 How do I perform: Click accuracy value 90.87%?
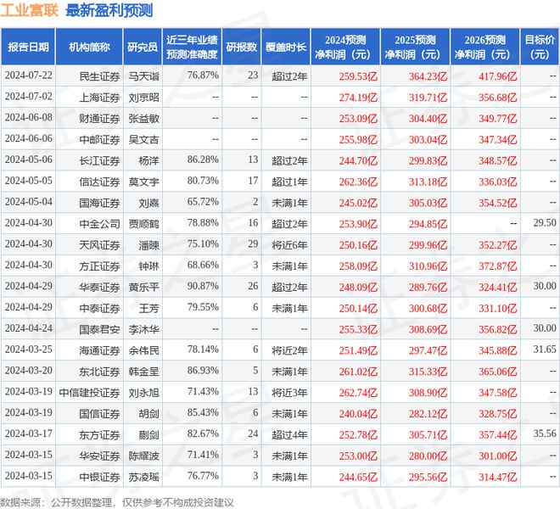point(203,286)
